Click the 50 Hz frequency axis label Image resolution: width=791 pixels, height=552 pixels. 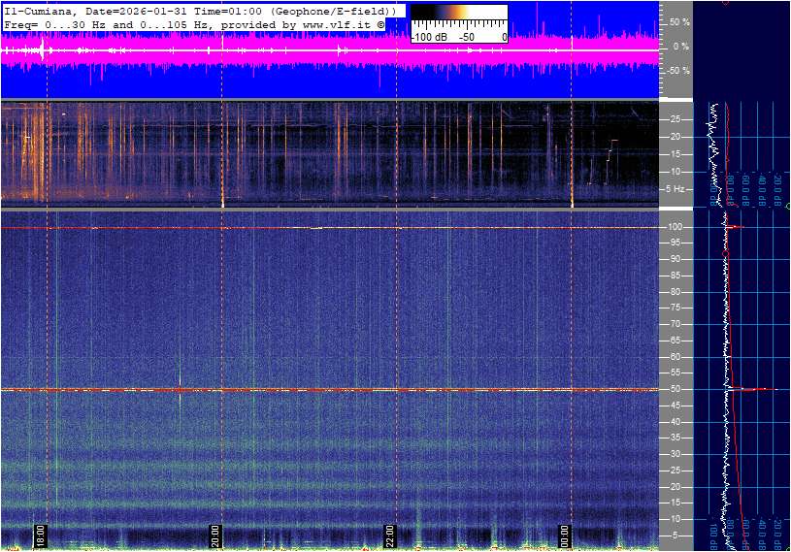pos(676,390)
